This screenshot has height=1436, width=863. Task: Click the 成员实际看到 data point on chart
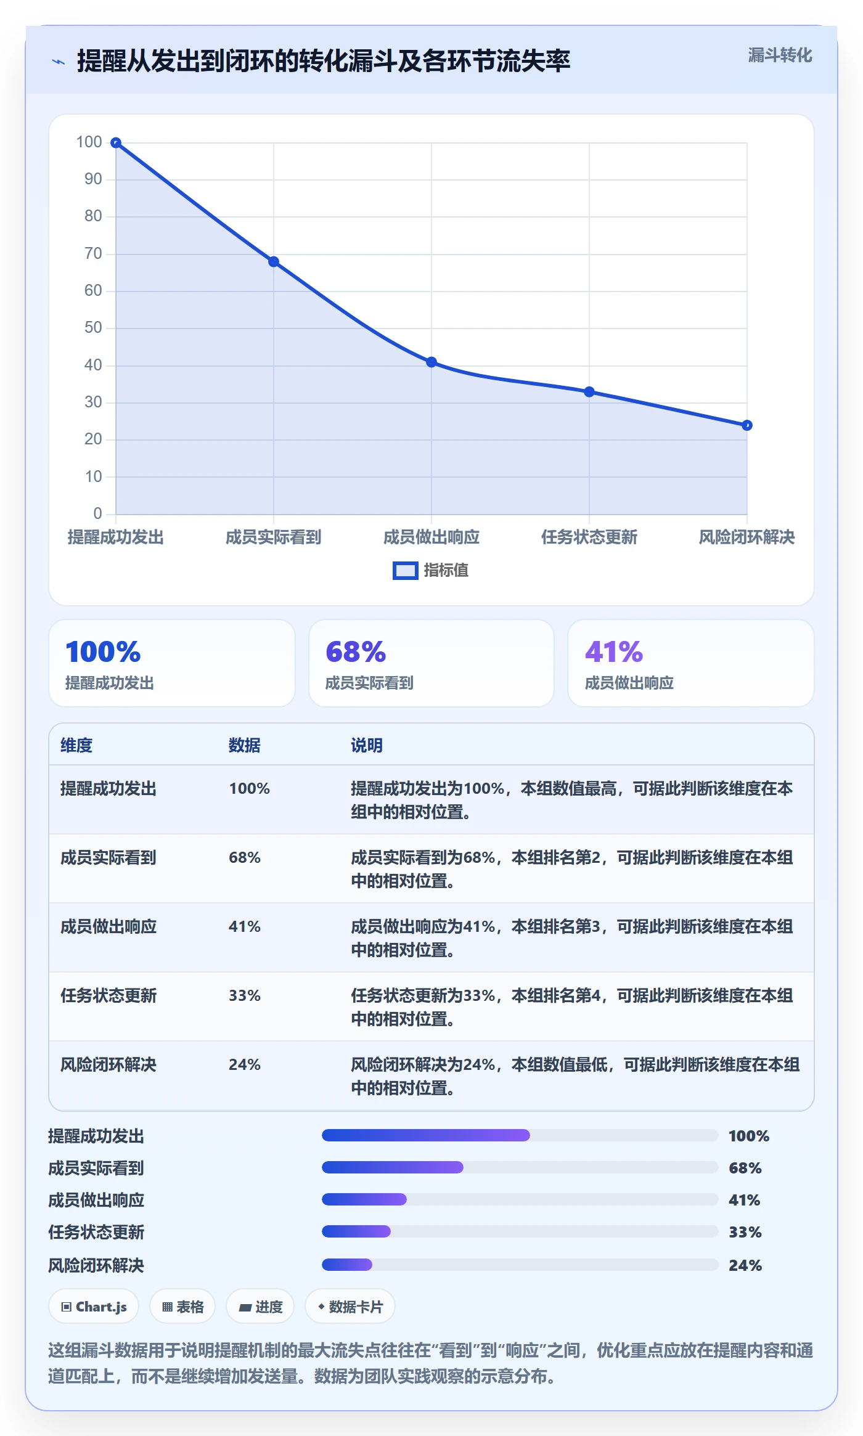(x=274, y=262)
